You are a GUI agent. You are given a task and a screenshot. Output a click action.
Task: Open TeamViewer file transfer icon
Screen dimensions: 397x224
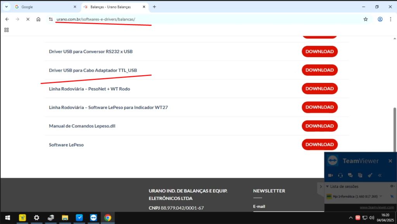click(x=360, y=175)
